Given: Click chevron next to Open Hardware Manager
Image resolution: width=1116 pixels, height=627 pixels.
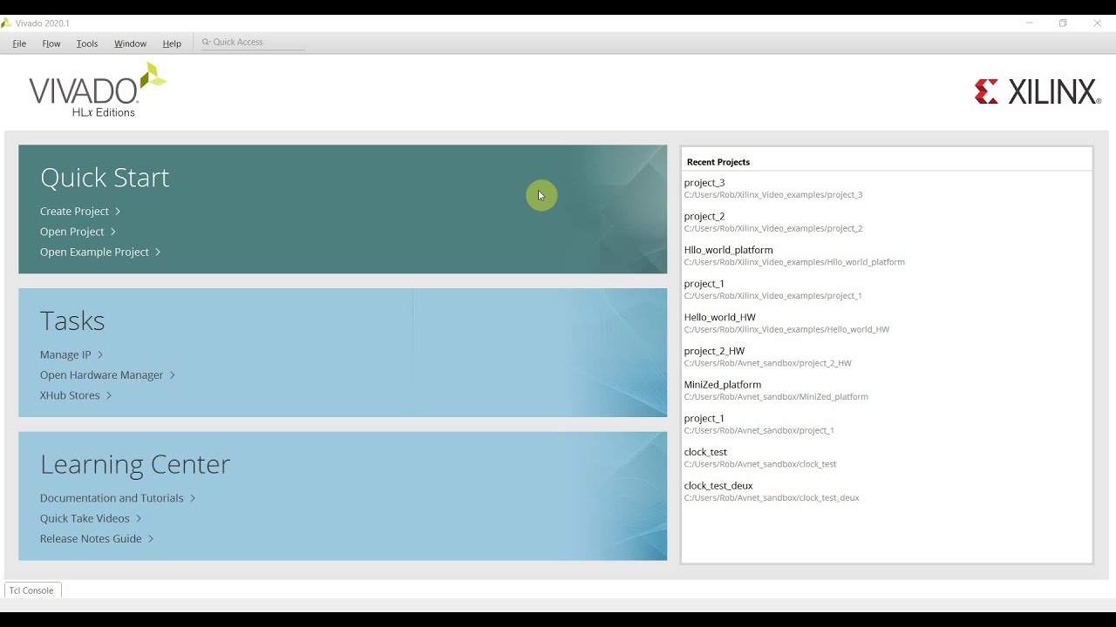Looking at the screenshot, I should (x=172, y=375).
